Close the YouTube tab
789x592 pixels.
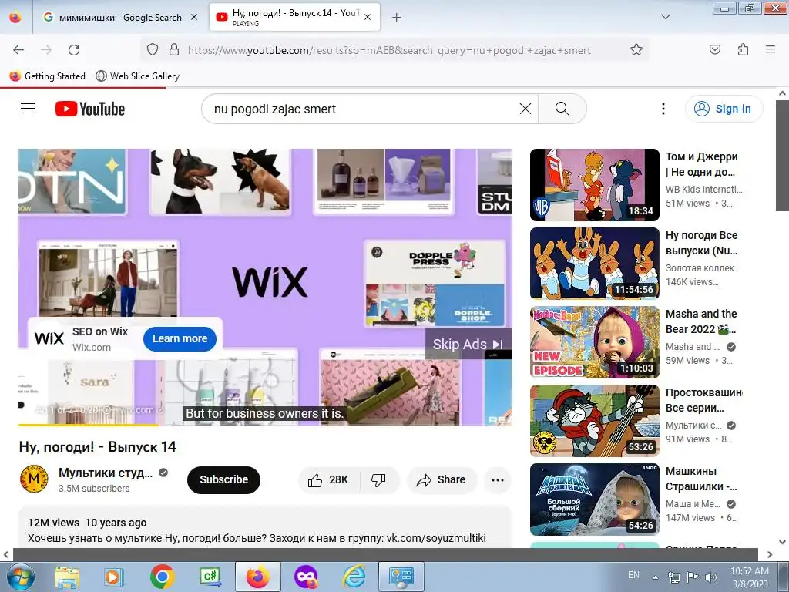[368, 17]
